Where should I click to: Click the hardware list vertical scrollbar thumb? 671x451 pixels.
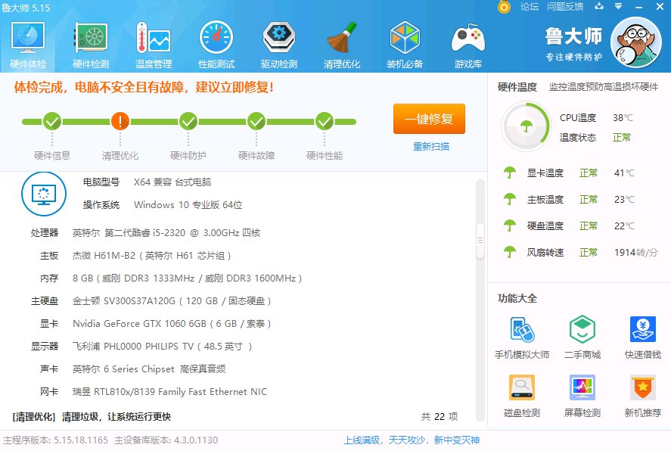(x=480, y=241)
